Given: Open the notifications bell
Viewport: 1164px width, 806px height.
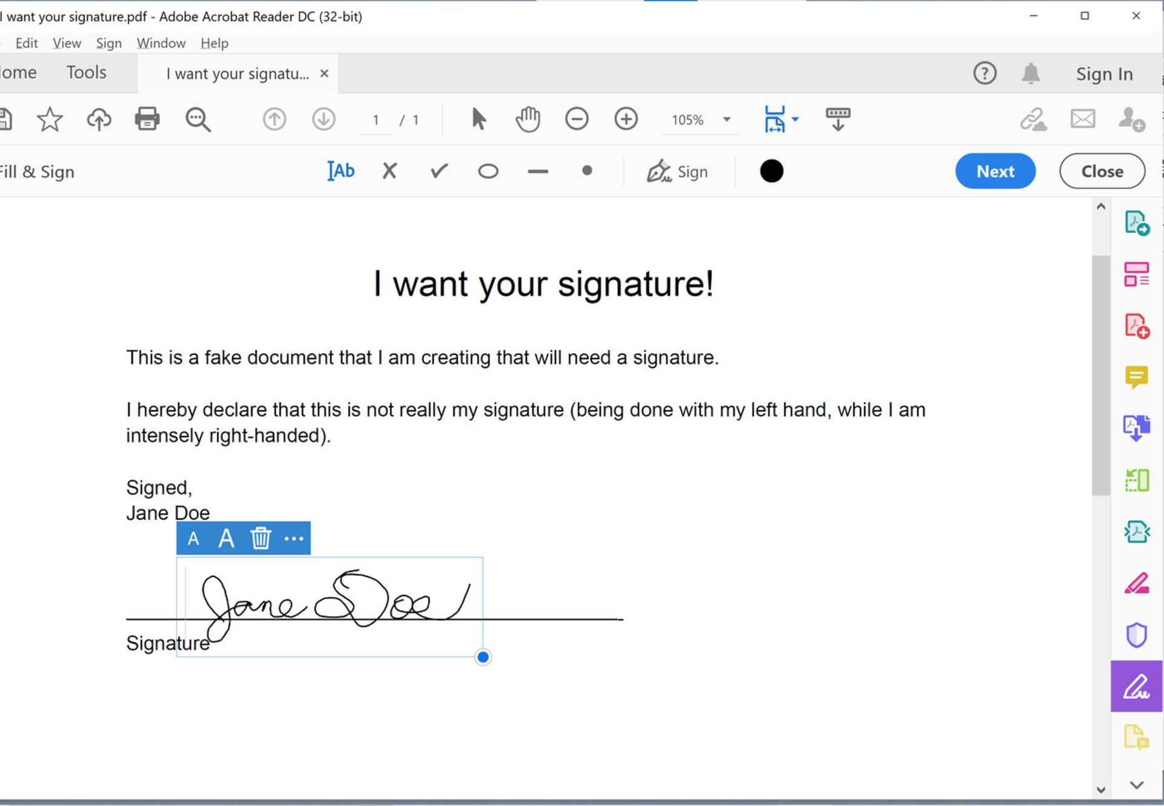Looking at the screenshot, I should 1031,73.
